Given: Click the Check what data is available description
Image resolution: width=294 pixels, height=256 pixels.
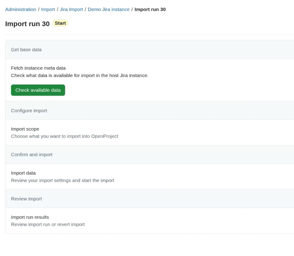Looking at the screenshot, I should tap(80, 75).
